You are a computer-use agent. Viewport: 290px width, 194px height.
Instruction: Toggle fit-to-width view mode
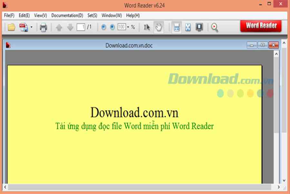[x=177, y=27]
